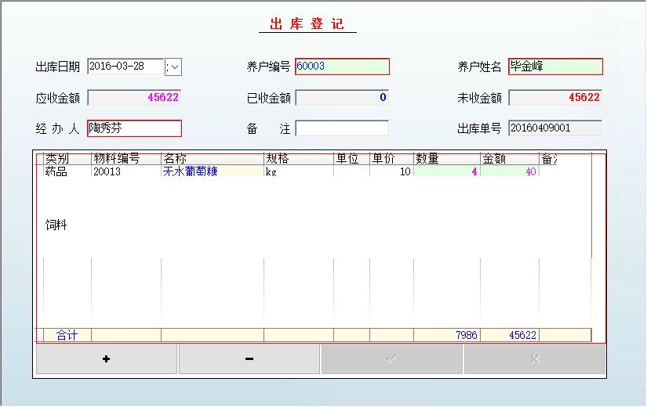The width and height of the screenshot is (647, 407).
Task: Click the 物料编号 column header
Action: pos(125,159)
